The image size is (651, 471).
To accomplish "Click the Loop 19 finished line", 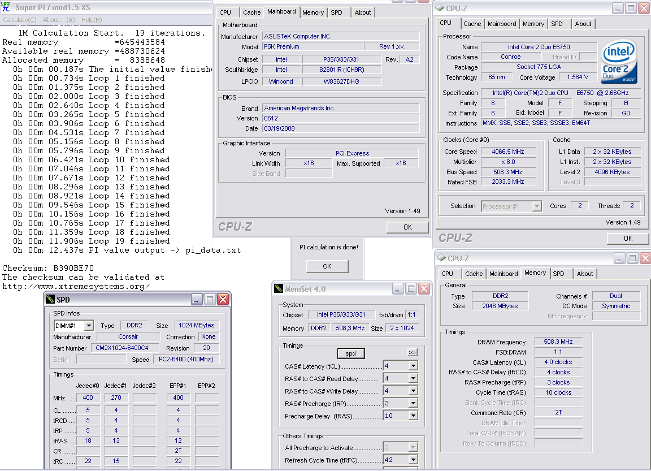I will click(x=92, y=241).
